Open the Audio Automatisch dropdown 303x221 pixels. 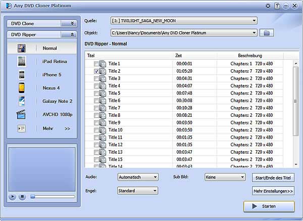pyautogui.click(x=138, y=177)
